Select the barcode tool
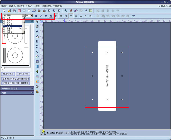The width and height of the screenshot is (171, 140). (37, 42)
